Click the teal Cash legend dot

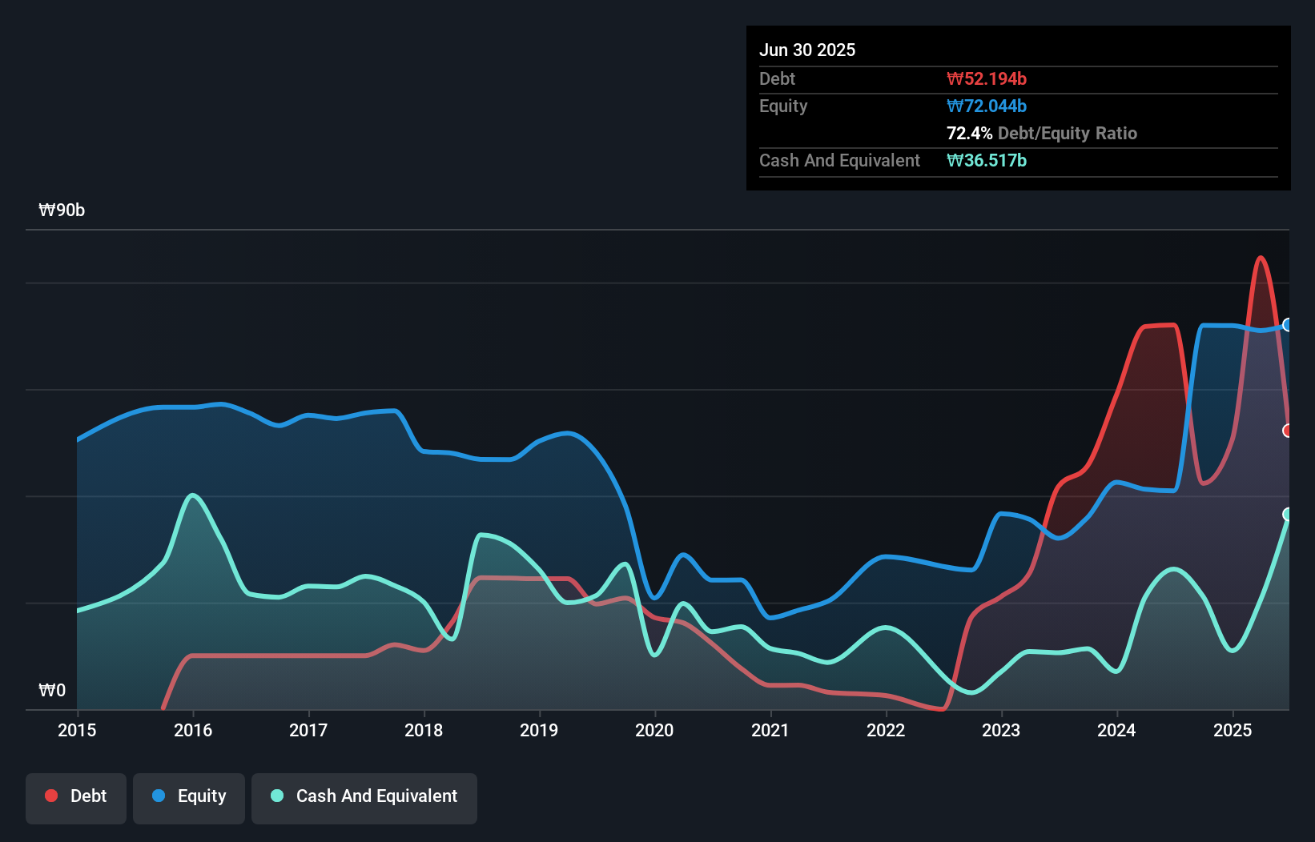[277, 796]
